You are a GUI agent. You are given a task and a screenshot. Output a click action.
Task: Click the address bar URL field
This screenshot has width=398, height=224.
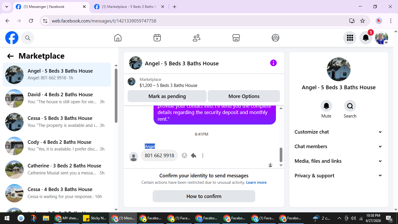(x=198, y=21)
